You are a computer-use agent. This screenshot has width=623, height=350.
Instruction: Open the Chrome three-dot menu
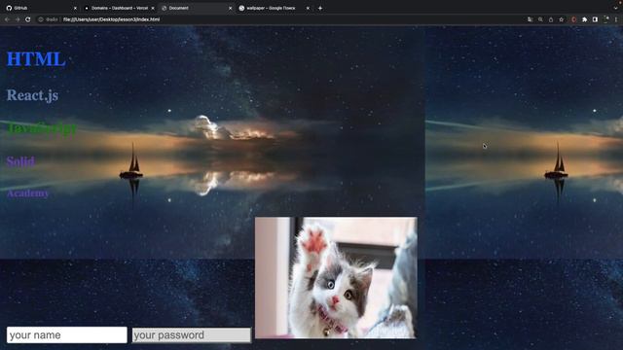616,19
